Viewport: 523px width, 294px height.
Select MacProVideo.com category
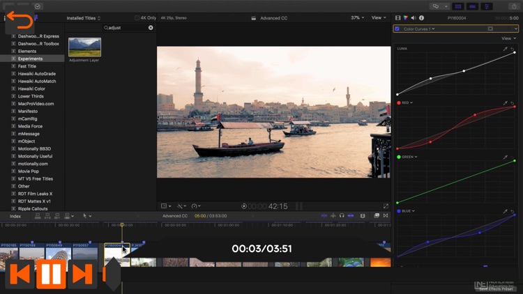click(36, 104)
